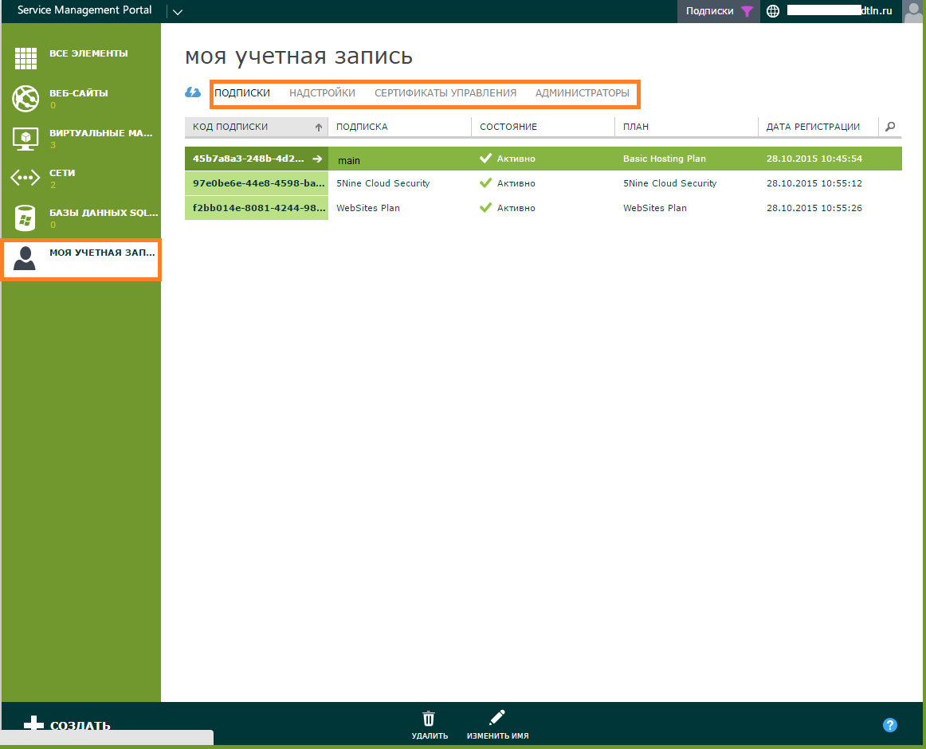926x749 pixels.
Task: Click the Basic Hosting Plan cell
Action: (665, 159)
